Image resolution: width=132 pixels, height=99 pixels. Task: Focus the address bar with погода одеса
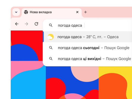[87, 25]
